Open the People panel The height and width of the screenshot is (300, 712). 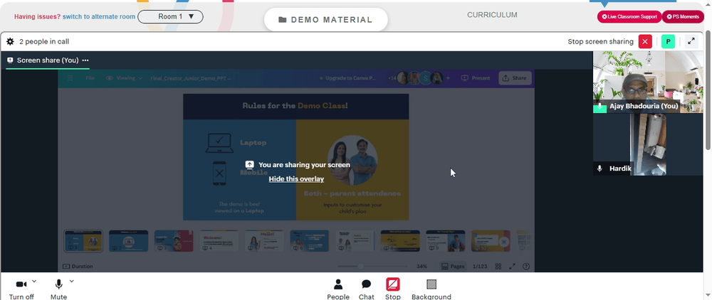point(337,289)
